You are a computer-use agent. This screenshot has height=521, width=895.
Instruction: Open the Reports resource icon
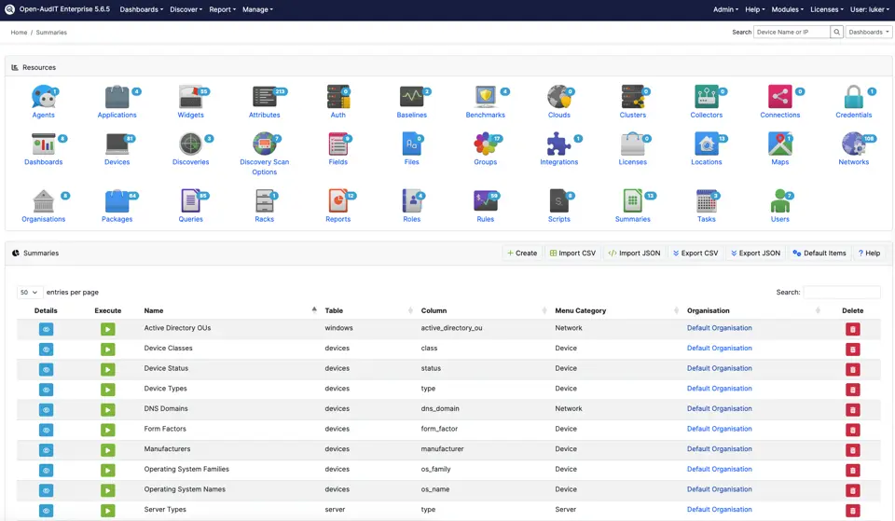(x=337, y=201)
